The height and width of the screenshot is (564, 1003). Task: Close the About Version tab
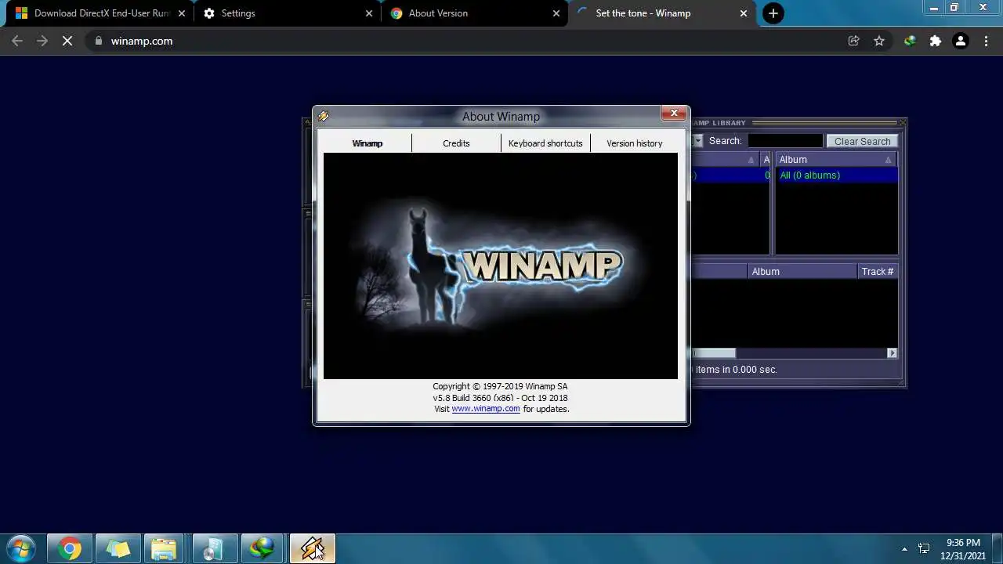(556, 13)
